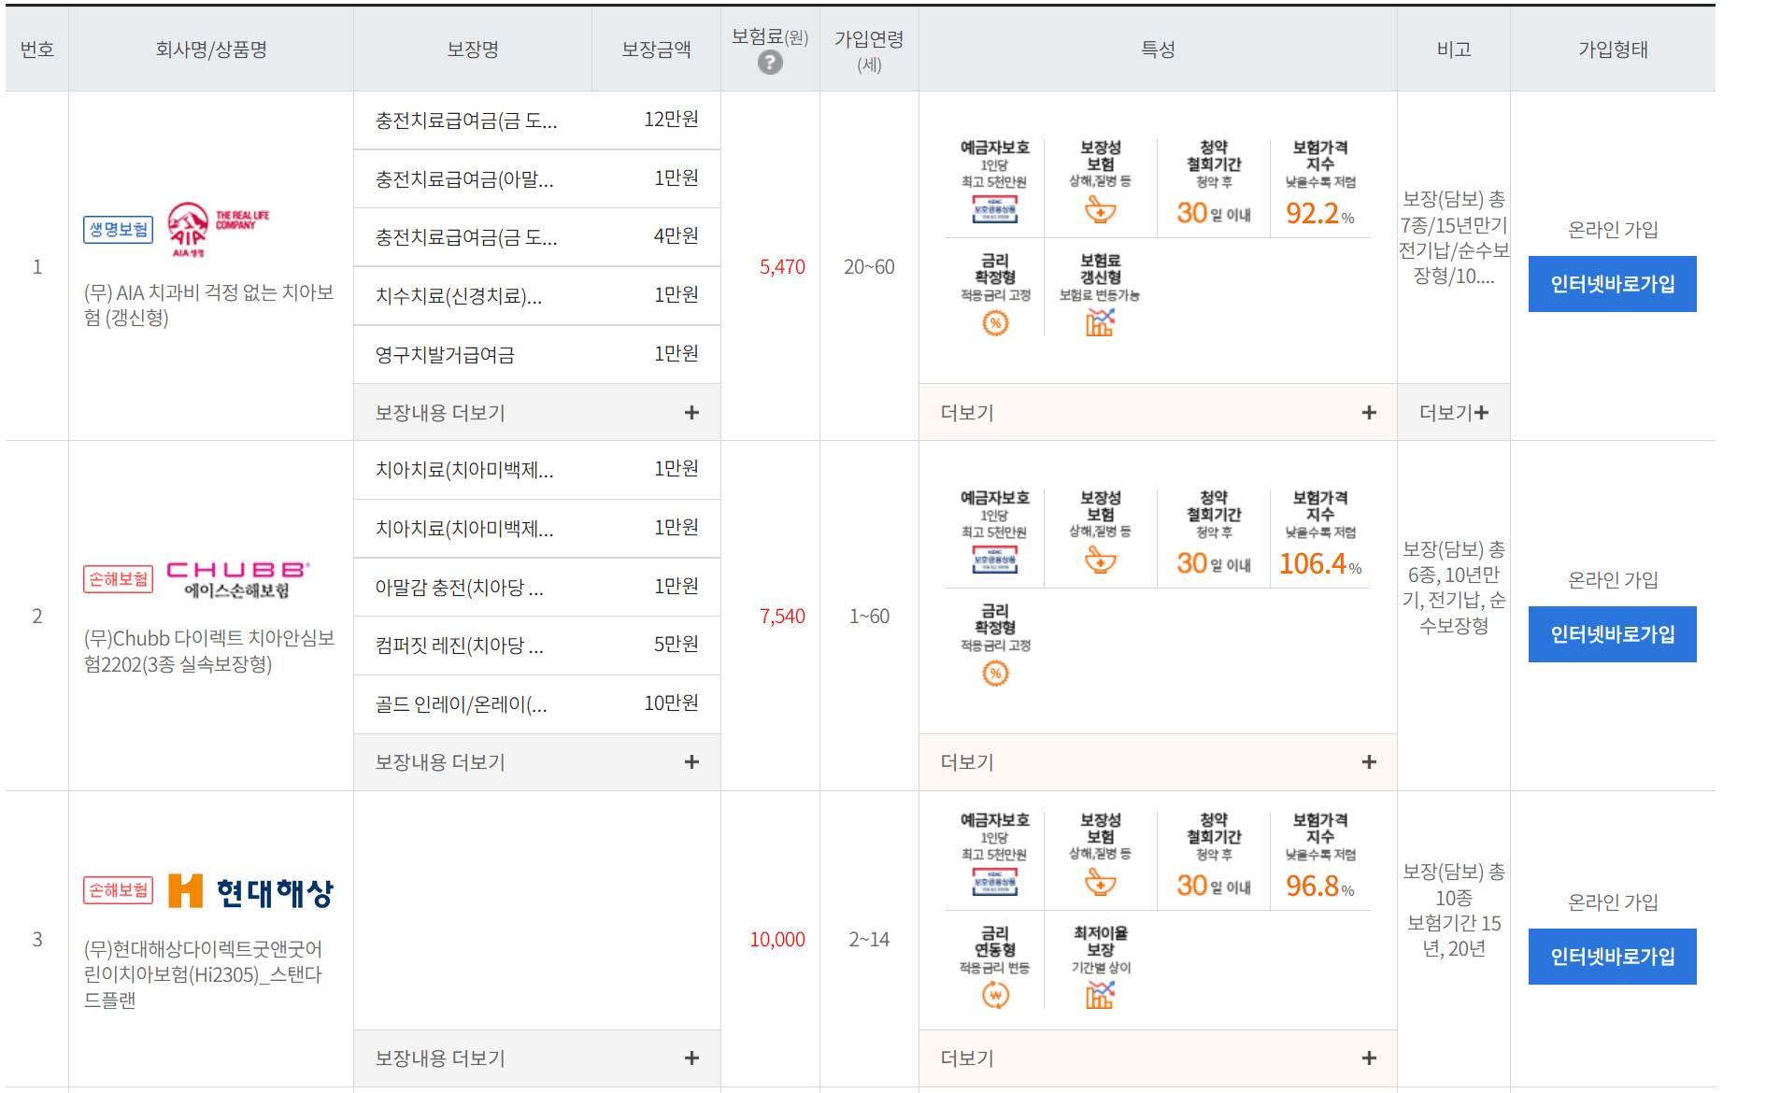Image resolution: width=1780 pixels, height=1093 pixels.
Task: Click age range 2~14
Action: pos(869,940)
